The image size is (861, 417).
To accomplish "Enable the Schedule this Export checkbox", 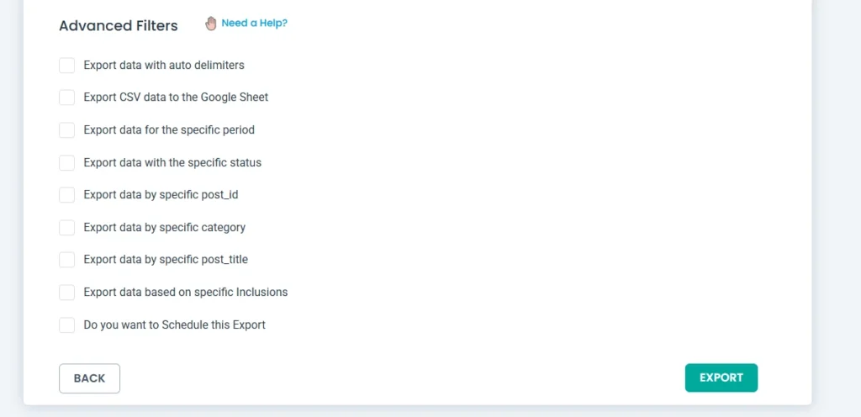I will (67, 325).
